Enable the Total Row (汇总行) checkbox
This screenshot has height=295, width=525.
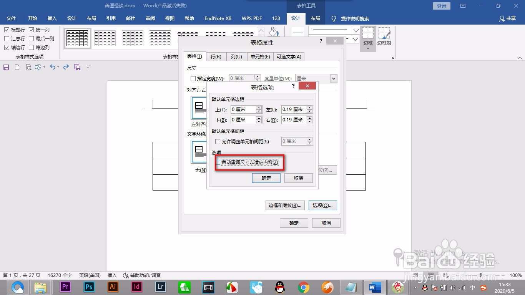pyautogui.click(x=7, y=38)
